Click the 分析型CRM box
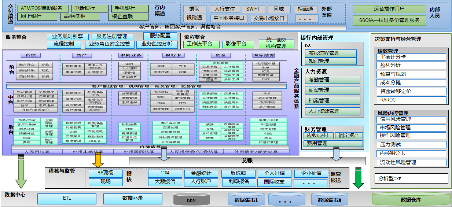The width and height of the screenshot is (452, 207). coord(411,178)
